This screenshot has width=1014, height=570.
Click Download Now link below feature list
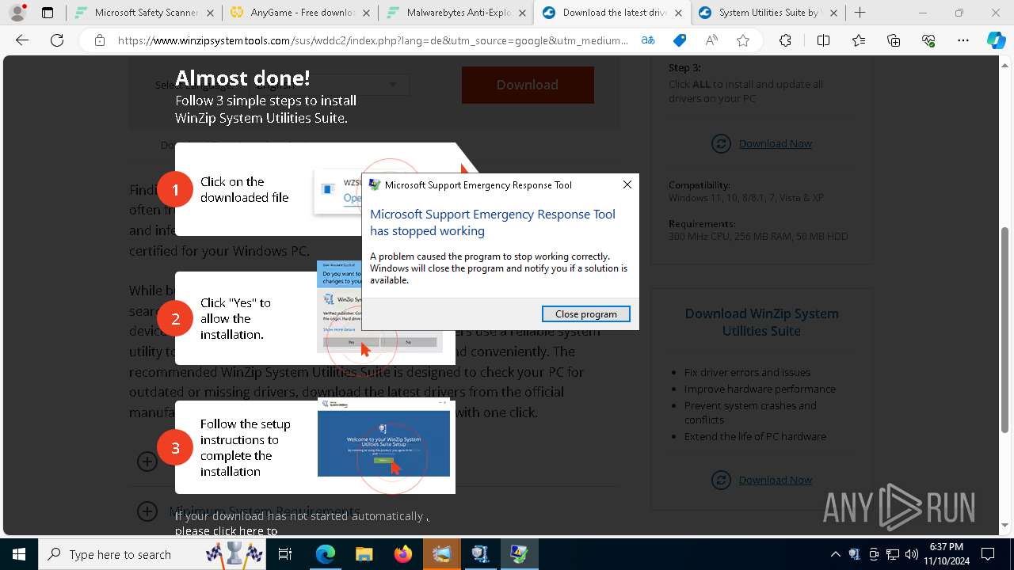click(775, 480)
